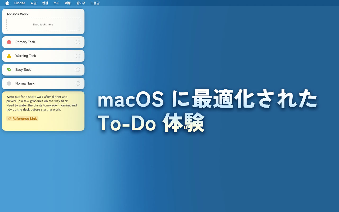Open the 이동 menu
This screenshot has height=212, width=339.
coord(68,3)
